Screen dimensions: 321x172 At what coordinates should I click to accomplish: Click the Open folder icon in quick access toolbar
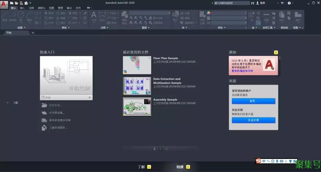[x=16, y=3]
